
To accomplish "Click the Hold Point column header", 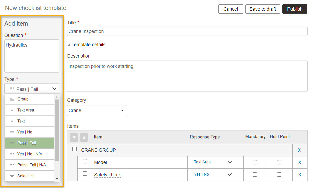I will 280,136.
